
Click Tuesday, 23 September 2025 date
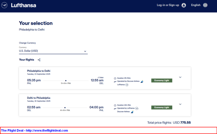39,74
